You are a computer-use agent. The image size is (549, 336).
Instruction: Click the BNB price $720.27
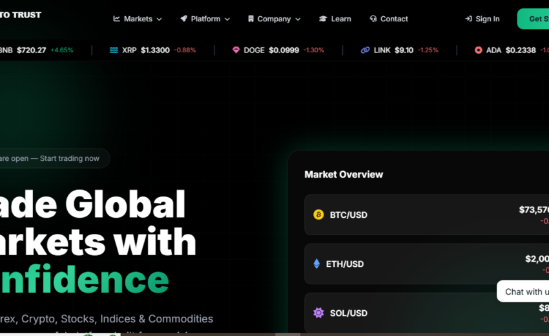point(32,50)
